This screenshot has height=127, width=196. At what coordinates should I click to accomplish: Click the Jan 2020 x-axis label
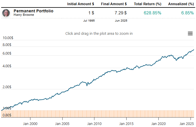159,124
